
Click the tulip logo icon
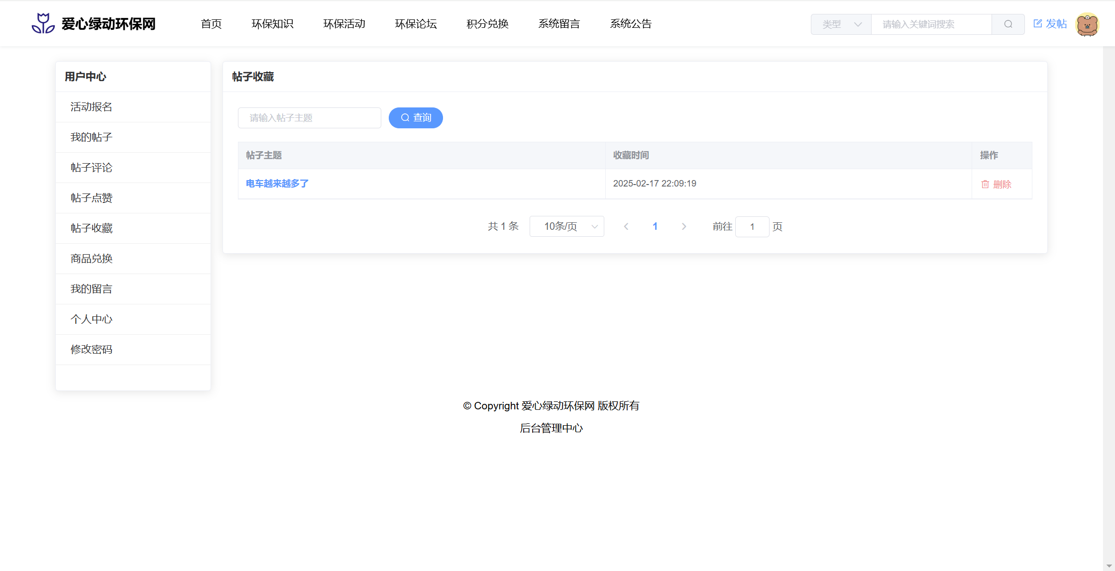coord(43,23)
